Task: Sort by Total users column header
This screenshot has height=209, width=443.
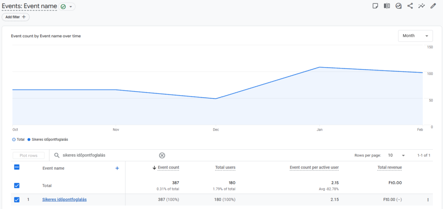Action: coord(225,167)
